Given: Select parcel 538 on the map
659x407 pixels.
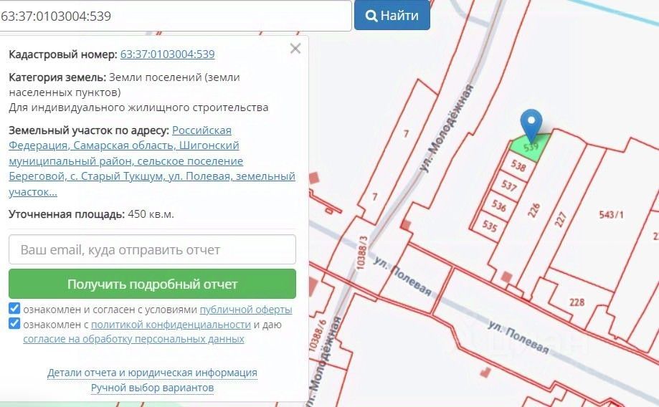Looking at the screenshot, I should click(x=518, y=166).
